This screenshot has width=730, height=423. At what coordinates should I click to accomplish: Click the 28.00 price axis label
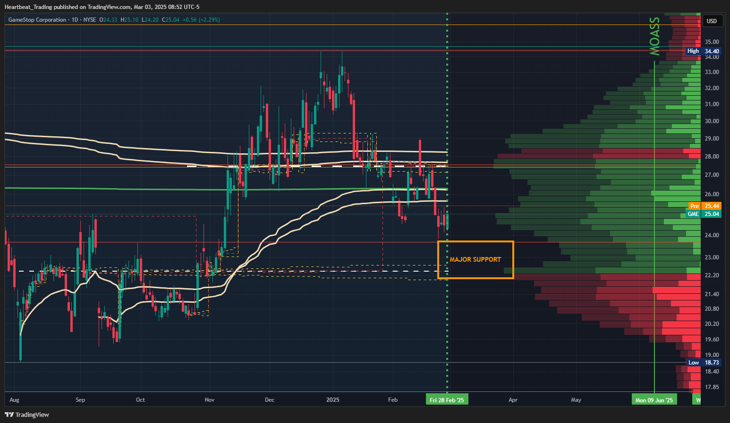[712, 157]
